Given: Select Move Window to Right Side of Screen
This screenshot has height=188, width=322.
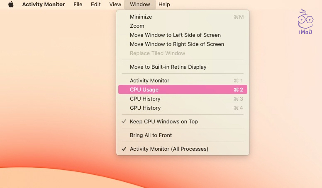Looking at the screenshot, I should pyautogui.click(x=177, y=44).
